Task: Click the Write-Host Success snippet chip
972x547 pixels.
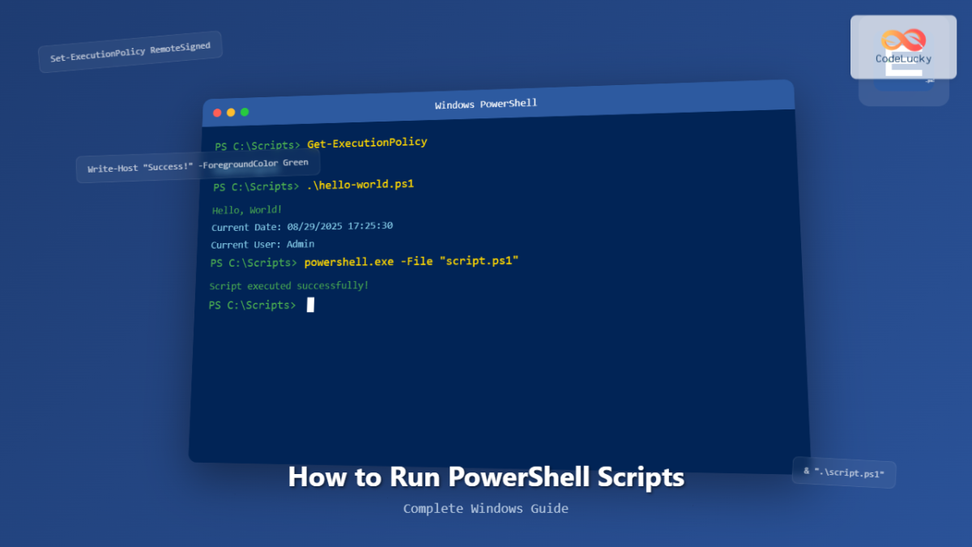Action: click(198, 165)
